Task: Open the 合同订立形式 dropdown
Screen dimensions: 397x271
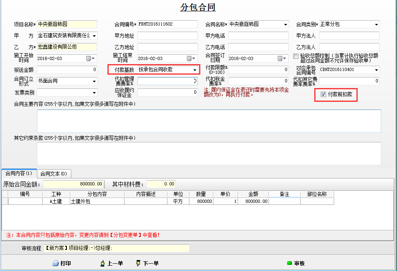Action: coord(94,81)
